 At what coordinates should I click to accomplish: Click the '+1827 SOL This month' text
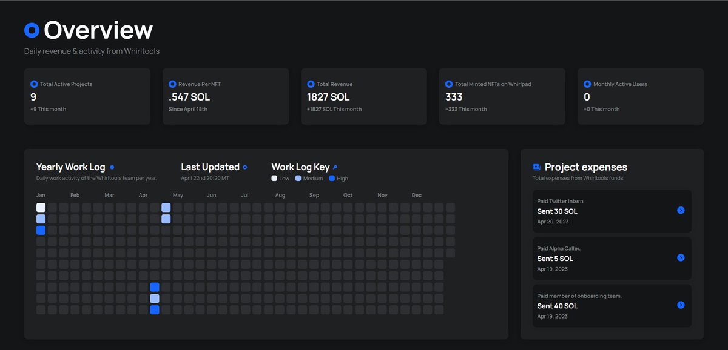(x=334, y=109)
